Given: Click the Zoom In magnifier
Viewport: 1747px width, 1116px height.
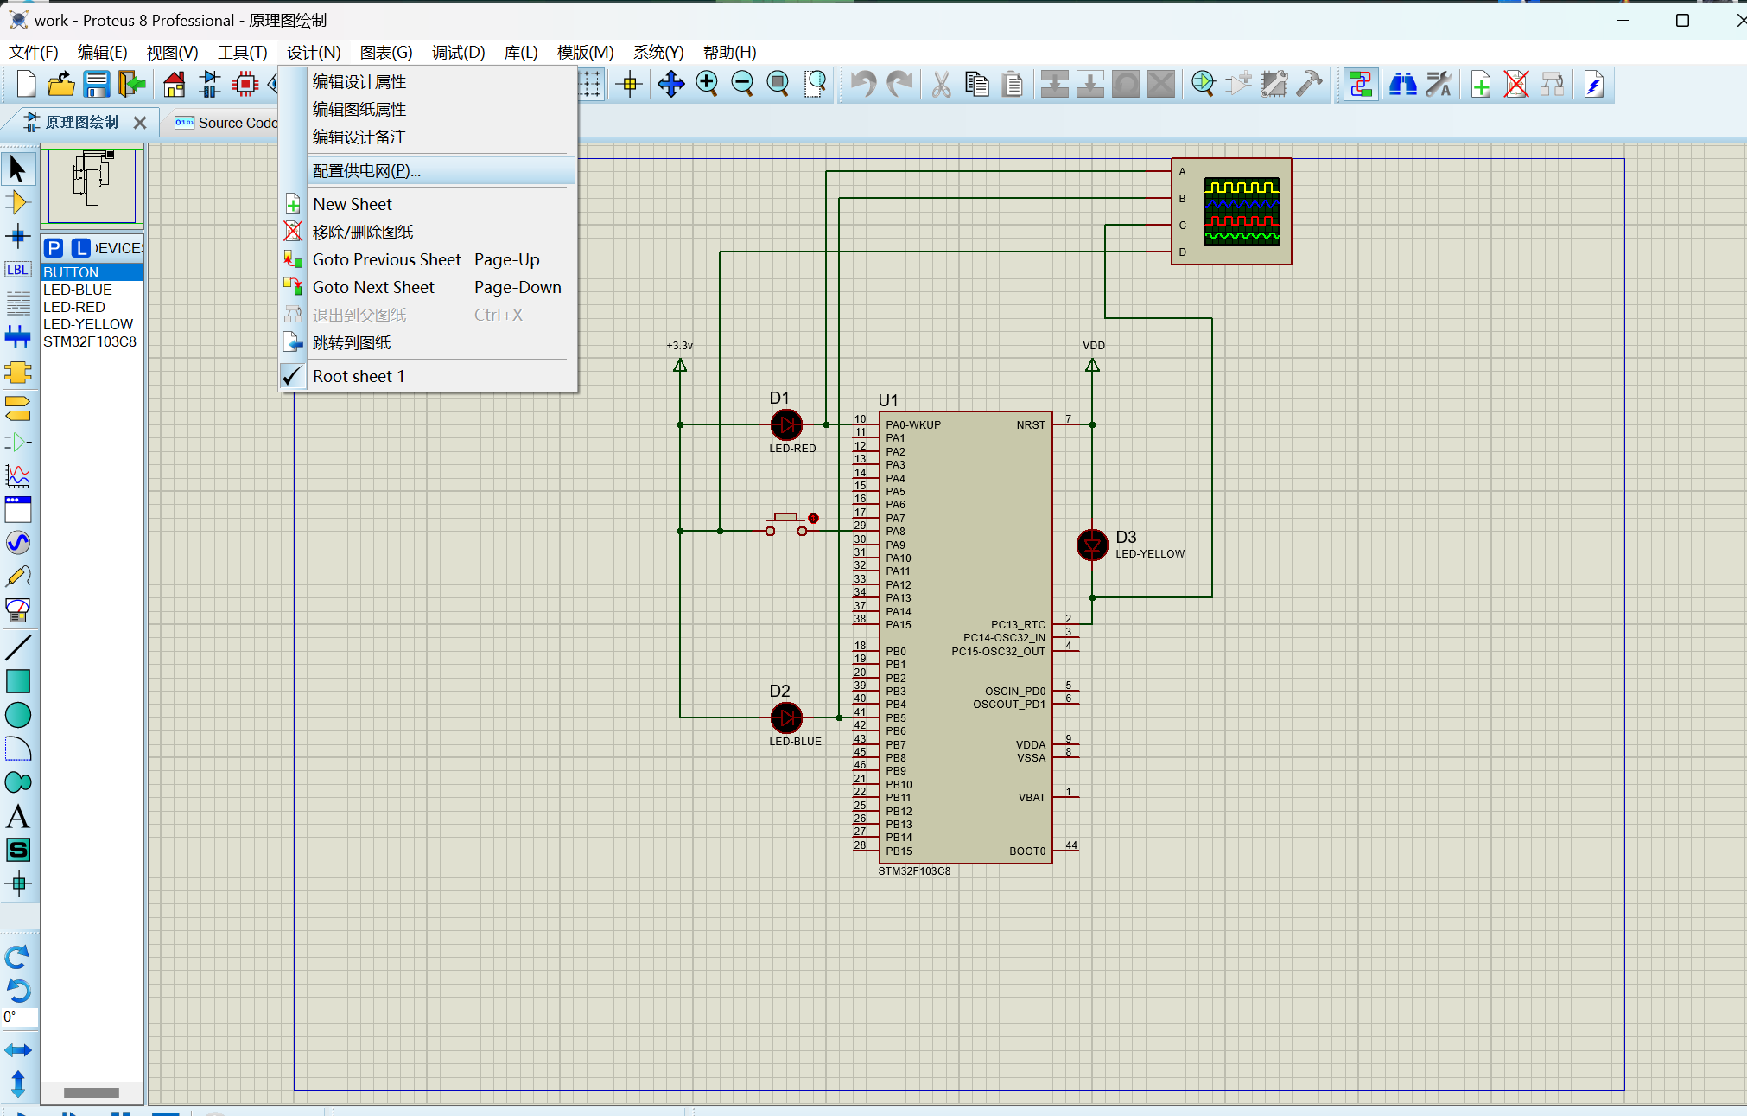Looking at the screenshot, I should pos(707,84).
